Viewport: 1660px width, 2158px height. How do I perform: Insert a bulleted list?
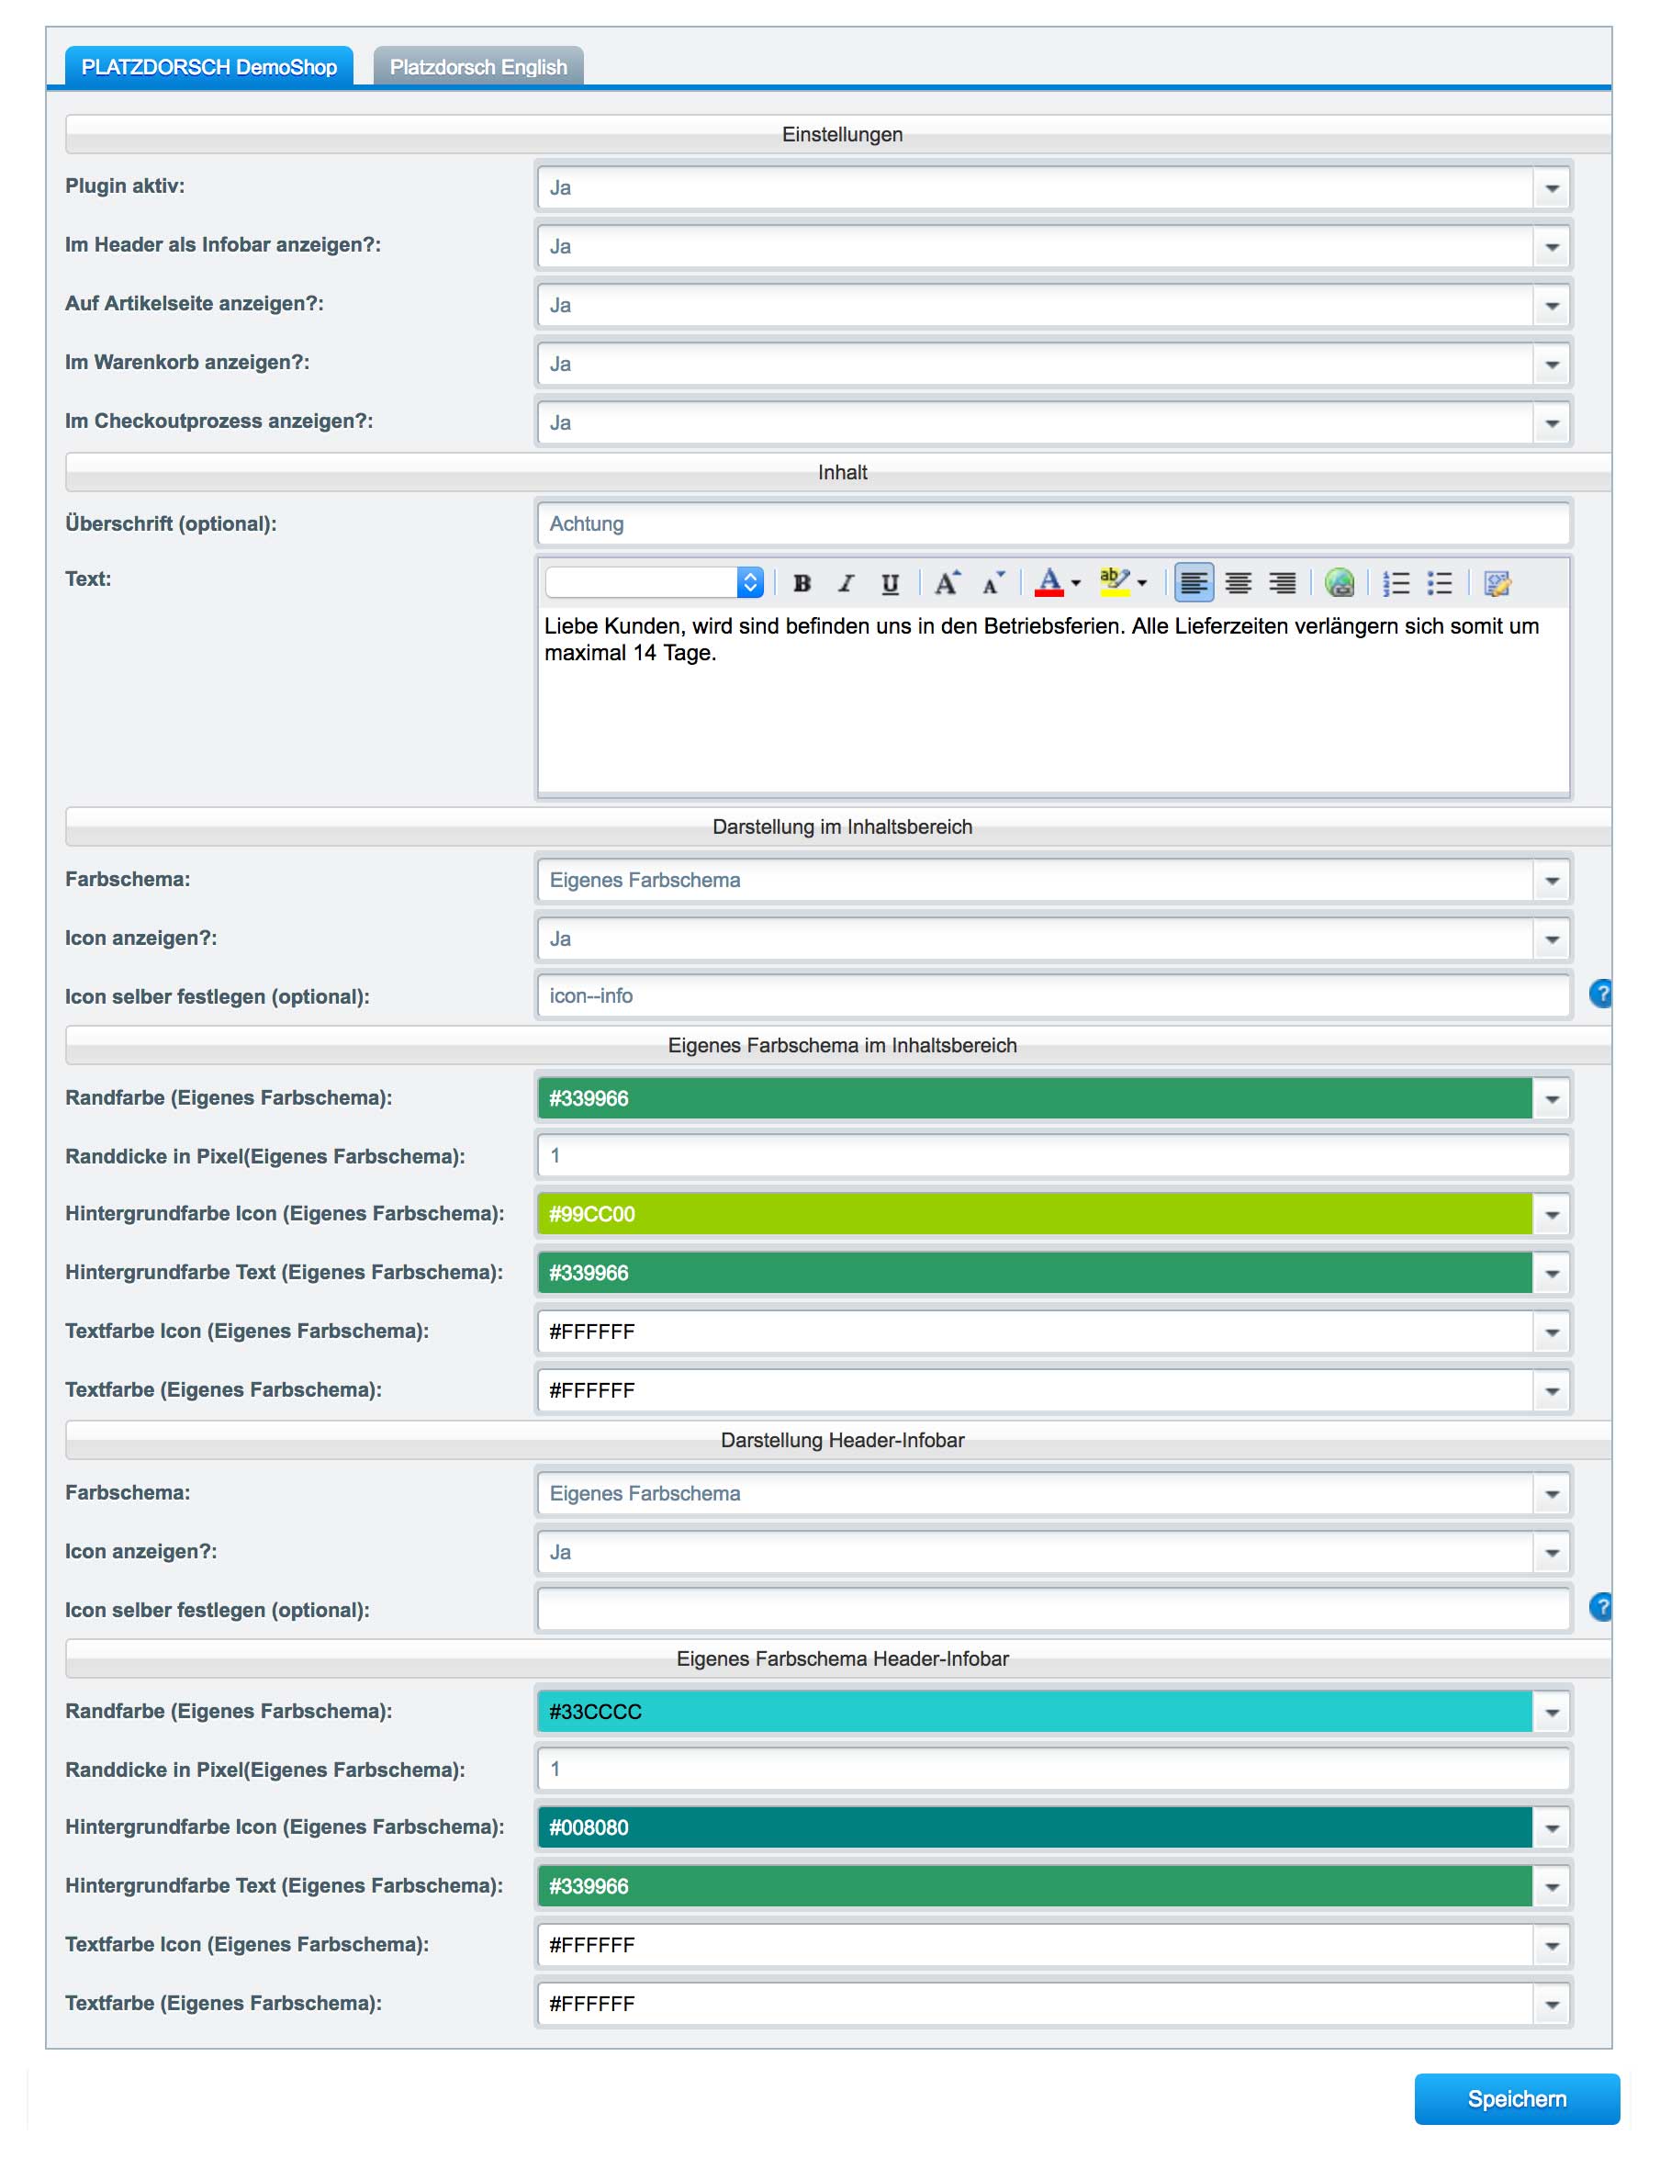[1440, 584]
